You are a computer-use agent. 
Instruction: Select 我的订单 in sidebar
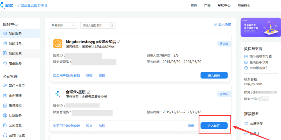click(x=20, y=44)
